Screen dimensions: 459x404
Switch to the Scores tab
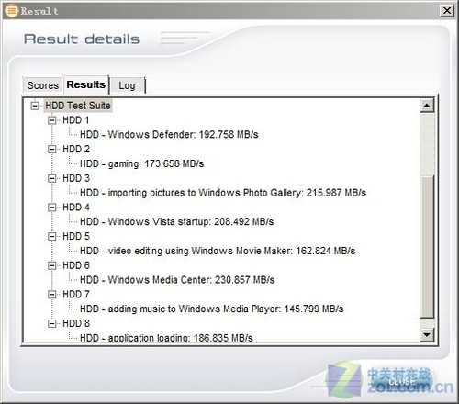[42, 85]
